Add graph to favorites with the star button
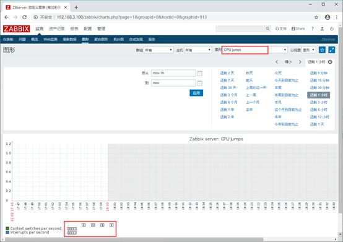The width and height of the screenshot is (343, 242). 322,50
